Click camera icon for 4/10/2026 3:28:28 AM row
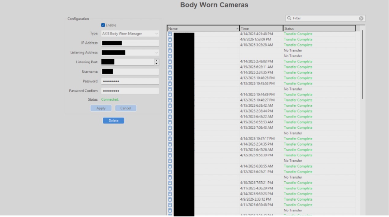Viewport: 389px width, 217px height. tap(170, 45)
